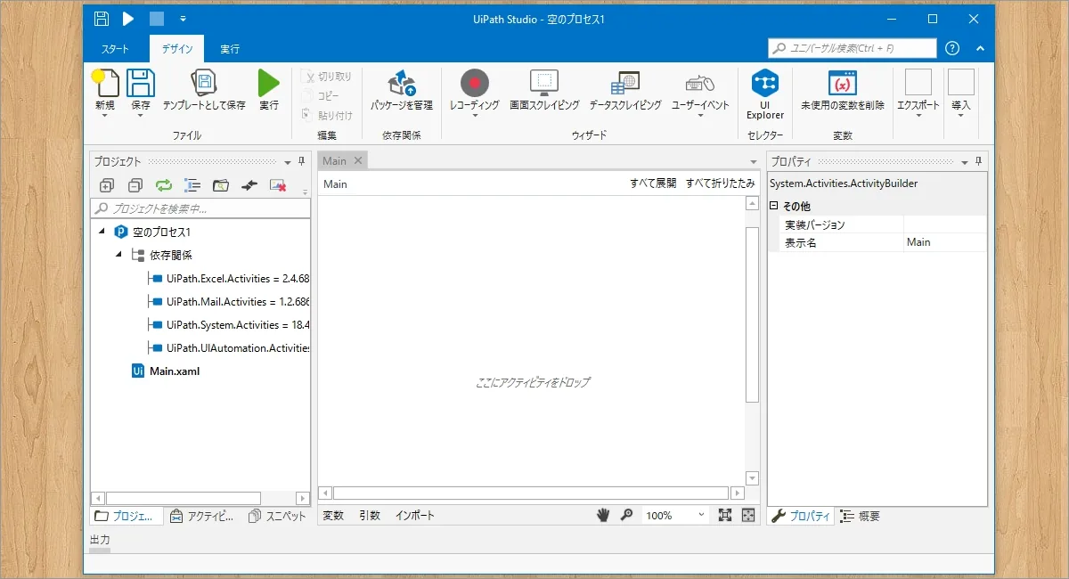
Task: Click the show all files tree icon
Action: pos(192,185)
